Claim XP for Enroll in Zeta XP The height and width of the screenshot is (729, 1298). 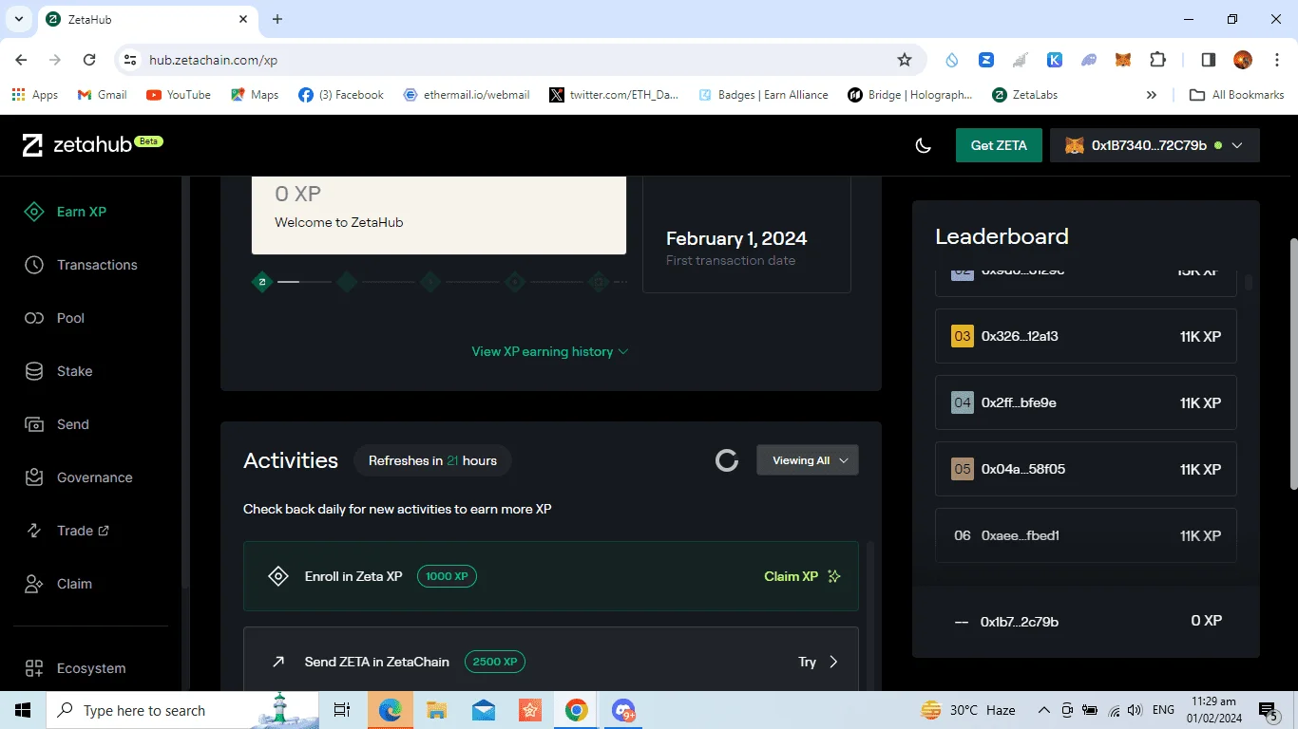(x=803, y=576)
